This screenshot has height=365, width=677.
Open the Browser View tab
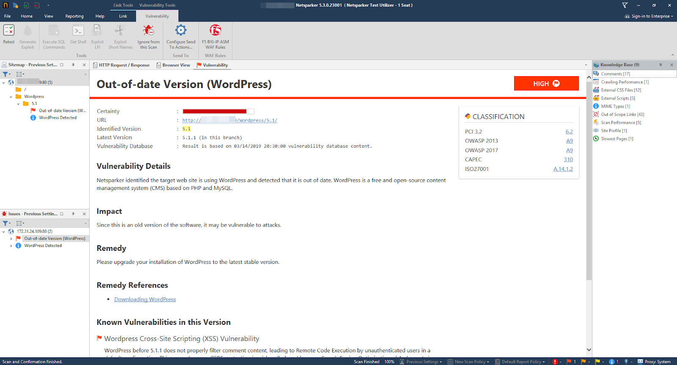coord(173,65)
